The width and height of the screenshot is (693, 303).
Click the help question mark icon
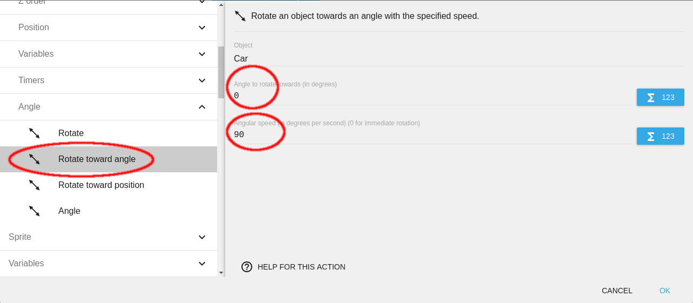(247, 266)
